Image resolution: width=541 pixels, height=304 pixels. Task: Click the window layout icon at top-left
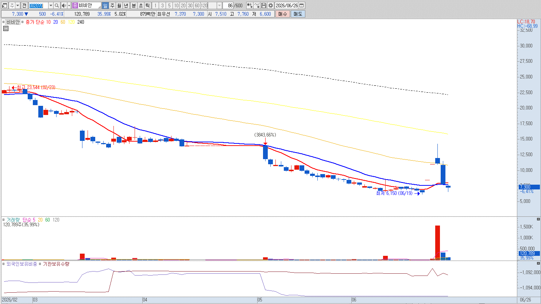tap(5, 5)
